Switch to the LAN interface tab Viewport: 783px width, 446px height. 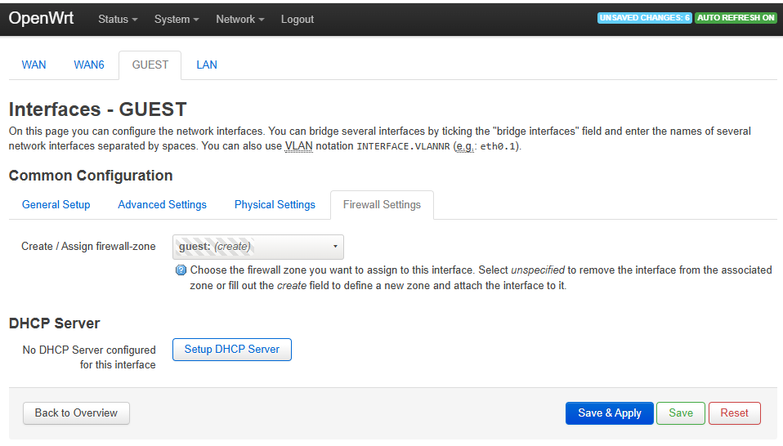(207, 65)
